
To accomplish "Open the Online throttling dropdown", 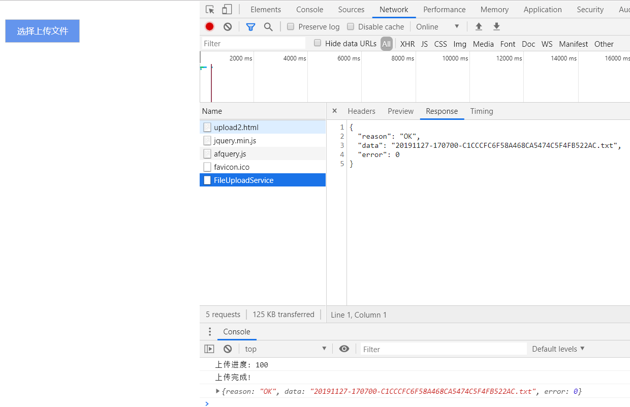I will tap(438, 26).
